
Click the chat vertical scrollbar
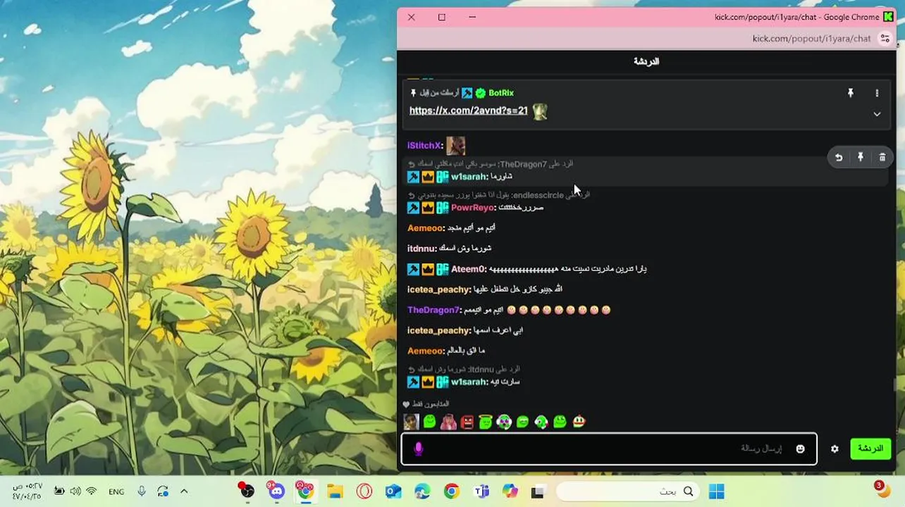coord(896,384)
